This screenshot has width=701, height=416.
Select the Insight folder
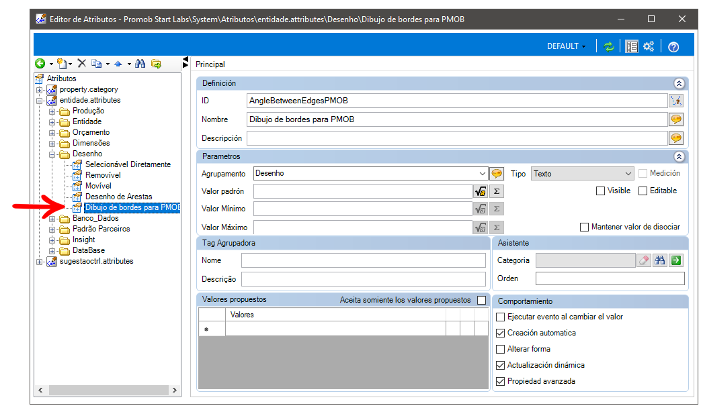[x=83, y=240]
